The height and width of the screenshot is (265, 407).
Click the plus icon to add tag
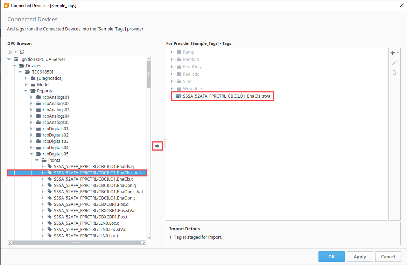click(x=392, y=53)
